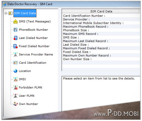Click the User PLMN tower icon
This screenshot has height=121, width=142.
point(15,96)
